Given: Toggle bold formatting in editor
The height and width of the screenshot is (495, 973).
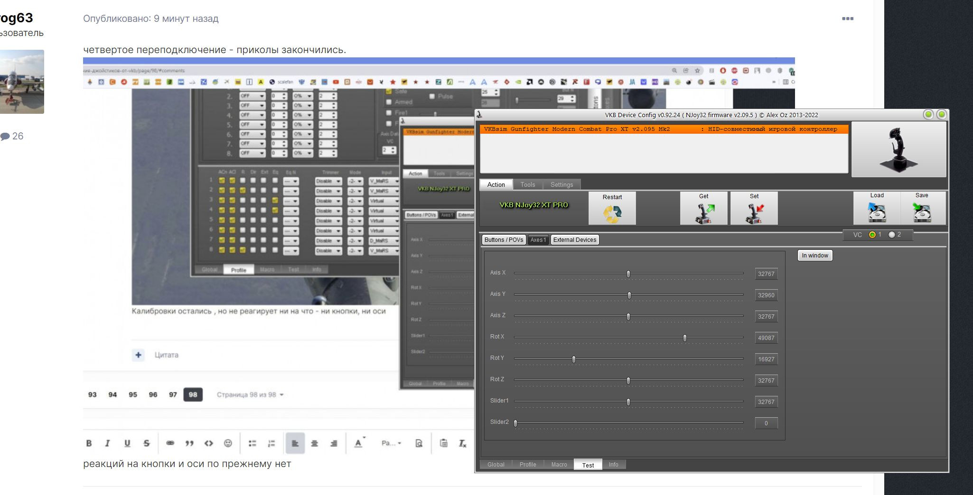Looking at the screenshot, I should pos(89,443).
